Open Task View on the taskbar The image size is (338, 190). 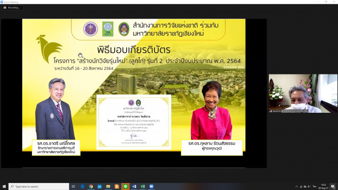(x=73, y=186)
